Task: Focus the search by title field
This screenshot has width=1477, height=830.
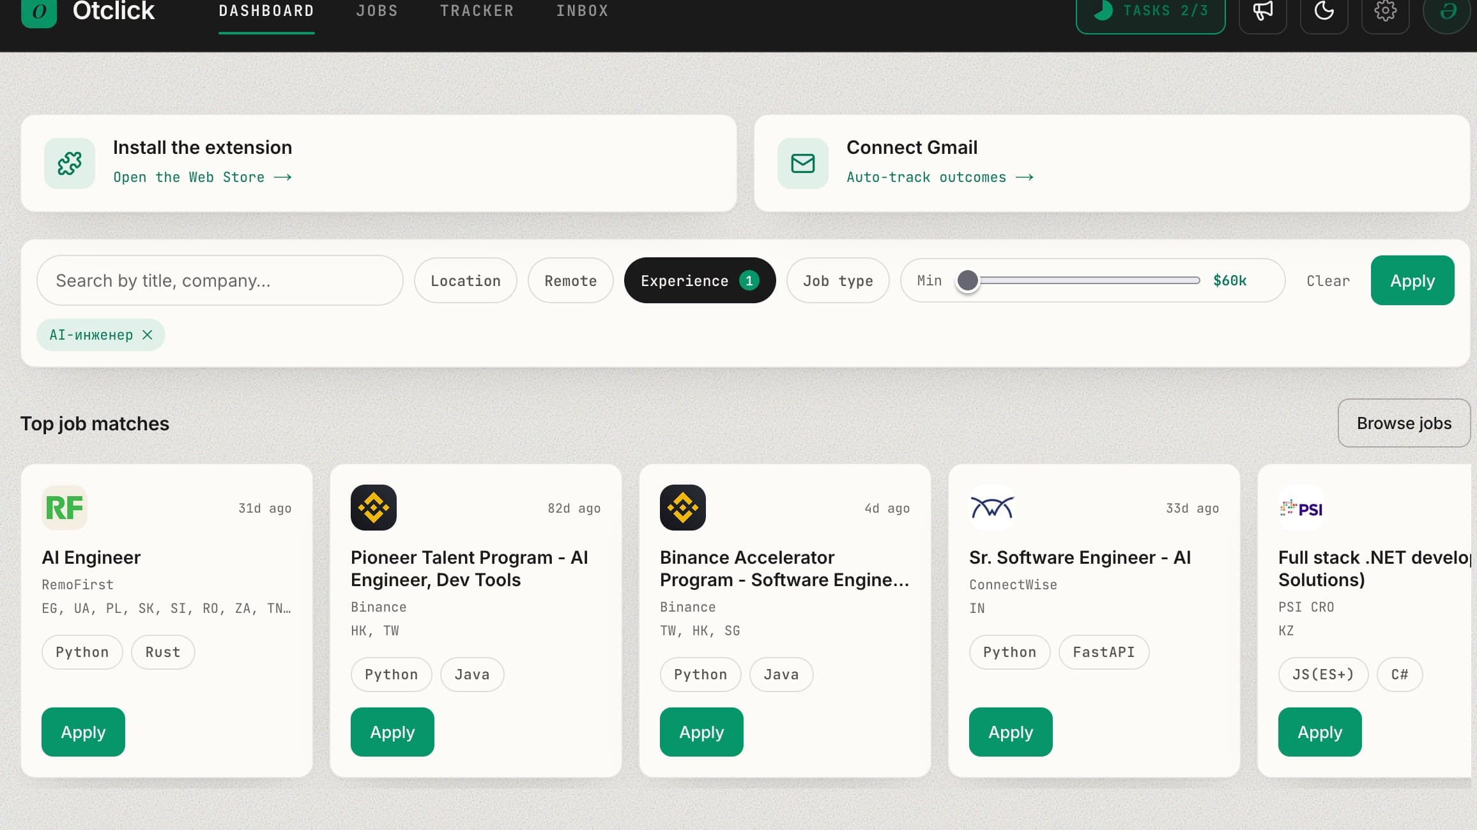Action: point(220,280)
